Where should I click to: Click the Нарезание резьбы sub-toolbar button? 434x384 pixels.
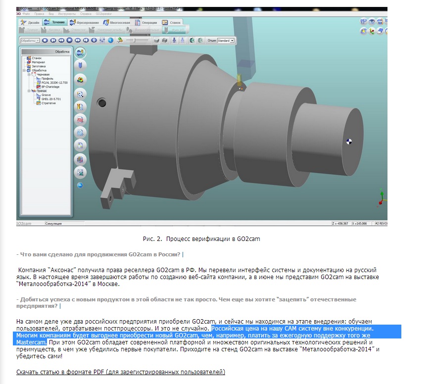(106, 30)
